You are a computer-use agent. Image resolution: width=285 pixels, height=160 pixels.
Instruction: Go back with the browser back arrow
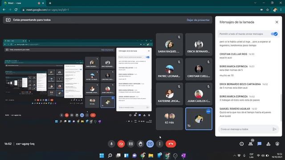click(4, 10)
